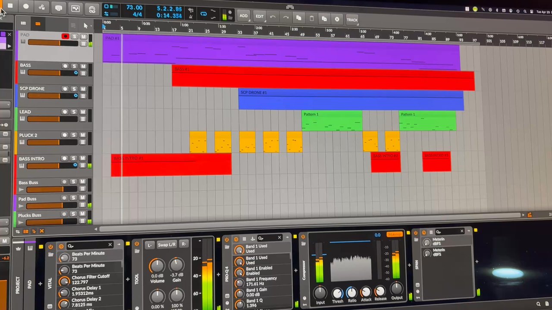The width and height of the screenshot is (552, 310).
Task: Mute the LEAD track
Action: coord(83,112)
